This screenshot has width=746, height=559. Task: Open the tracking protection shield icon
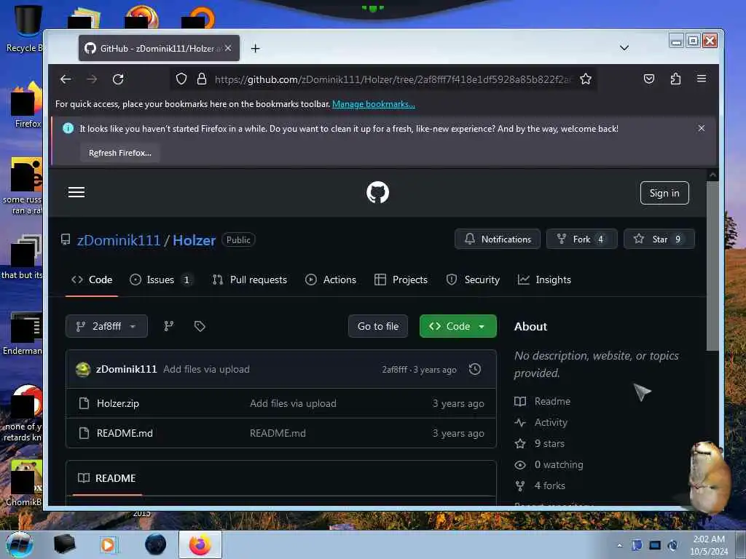click(x=181, y=79)
